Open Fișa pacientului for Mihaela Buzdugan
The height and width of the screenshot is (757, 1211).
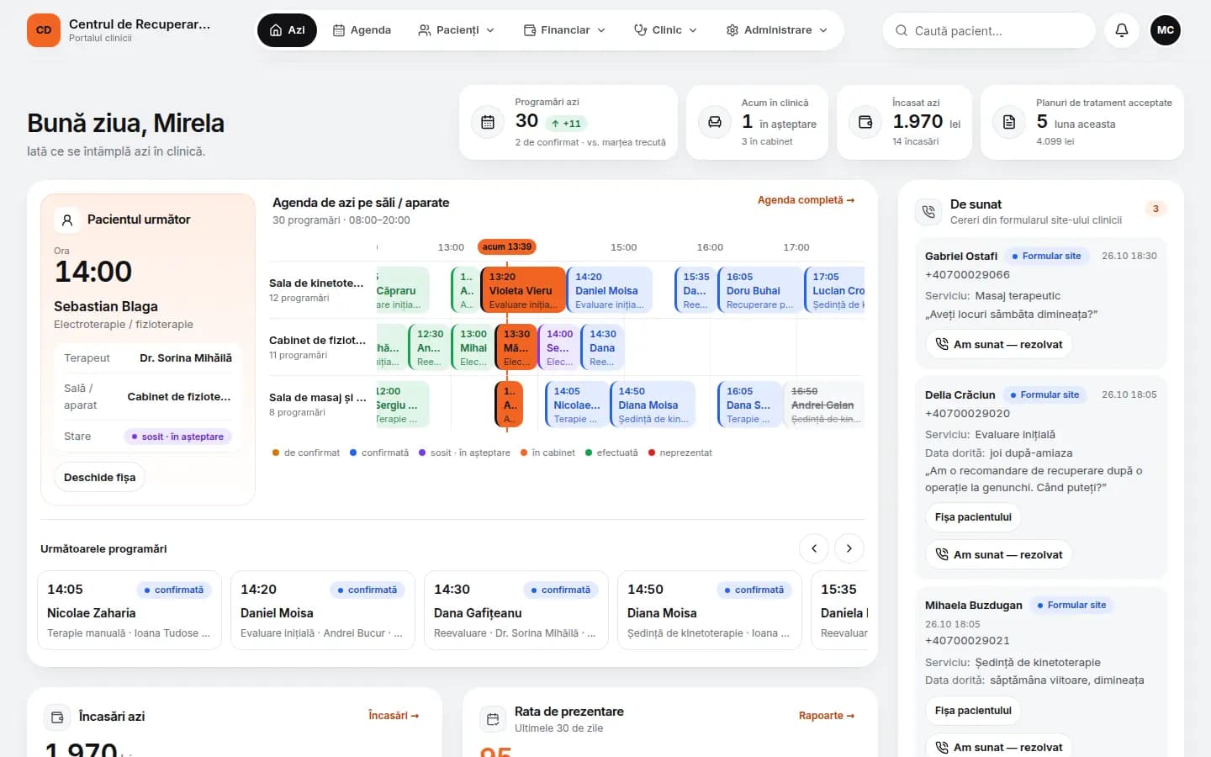[973, 711]
